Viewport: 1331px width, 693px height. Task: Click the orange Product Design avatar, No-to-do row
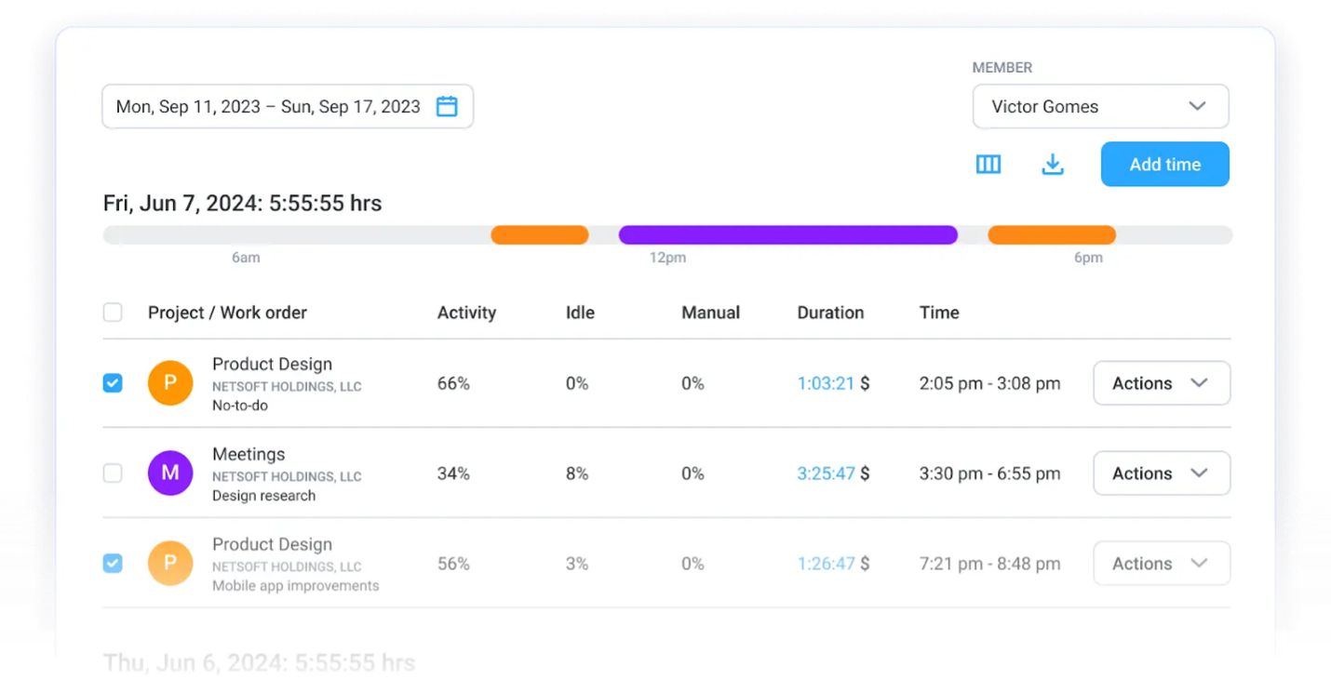click(170, 383)
